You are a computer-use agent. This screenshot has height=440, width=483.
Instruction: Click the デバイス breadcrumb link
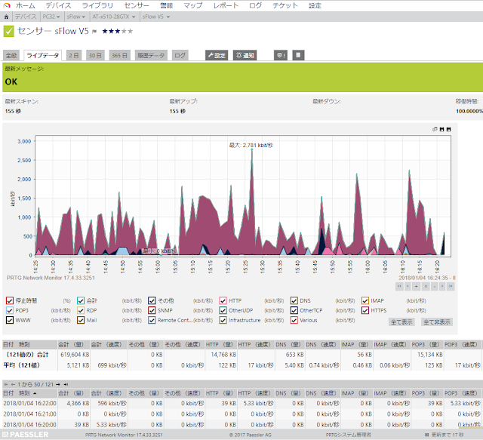[26, 17]
